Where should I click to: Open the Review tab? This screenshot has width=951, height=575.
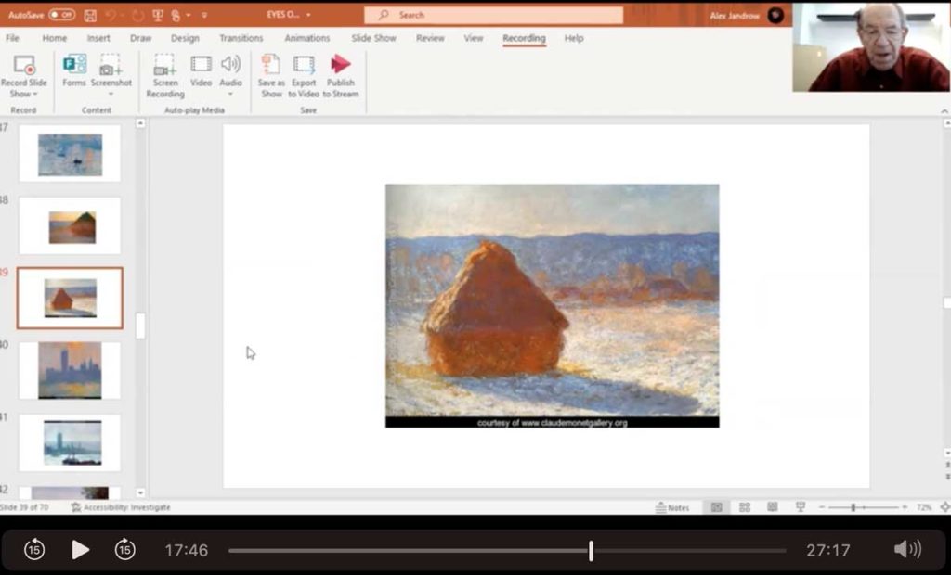430,38
